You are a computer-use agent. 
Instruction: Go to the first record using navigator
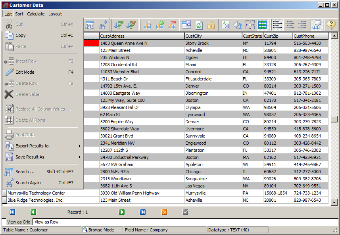[12, 212]
